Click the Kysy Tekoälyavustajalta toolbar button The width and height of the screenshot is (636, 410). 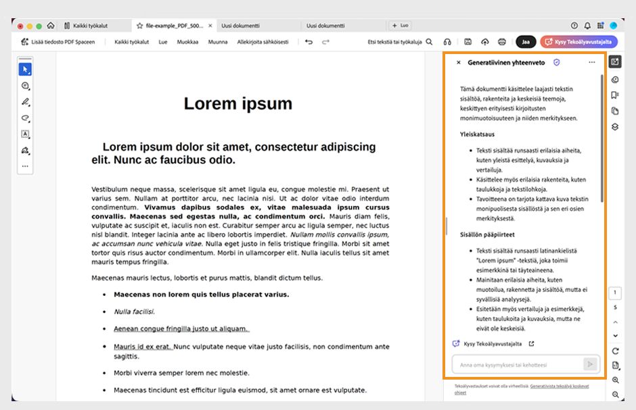tap(578, 42)
